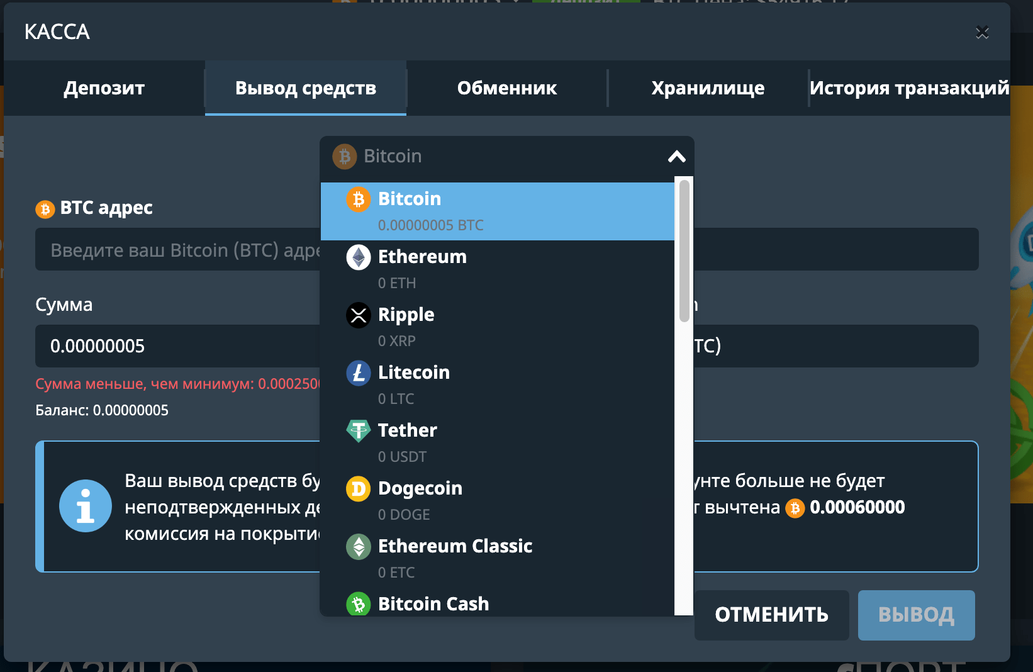Click the 0.00000005 BTC balance text
Screen dimensions: 1033x672
point(431,225)
